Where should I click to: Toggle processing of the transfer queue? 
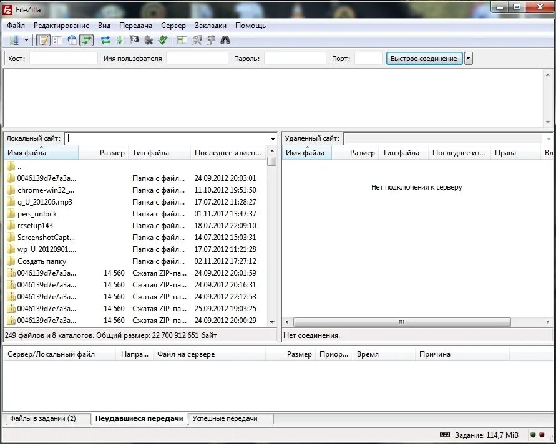(x=120, y=40)
